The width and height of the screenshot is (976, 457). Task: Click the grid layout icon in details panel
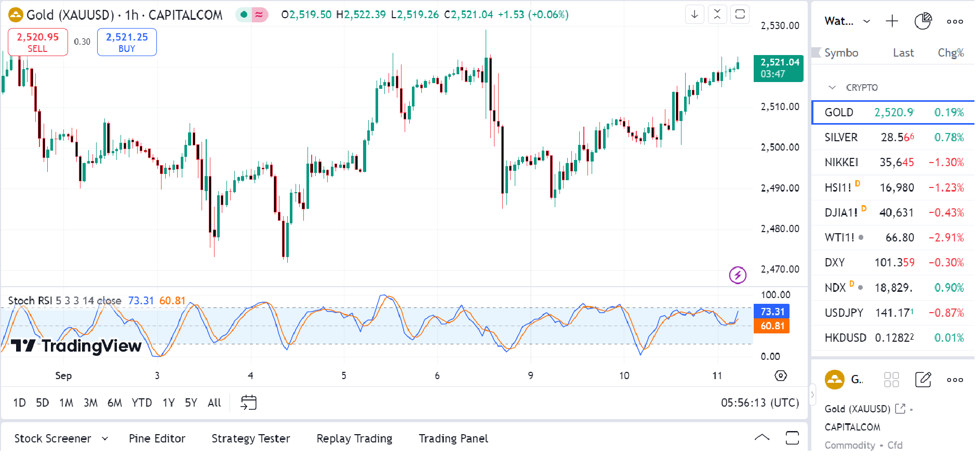click(891, 380)
